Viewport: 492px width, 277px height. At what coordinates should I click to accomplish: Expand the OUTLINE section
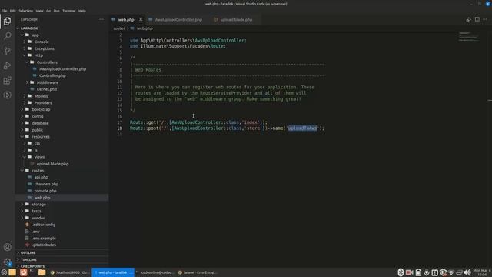(x=28, y=253)
